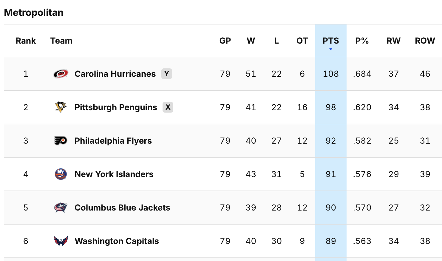Viewport: 442px width, 261px height.
Task: Open the Philadelphia Flyers team link
Action: pos(113,141)
